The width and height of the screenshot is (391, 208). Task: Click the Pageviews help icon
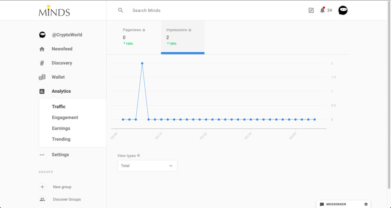point(144,30)
